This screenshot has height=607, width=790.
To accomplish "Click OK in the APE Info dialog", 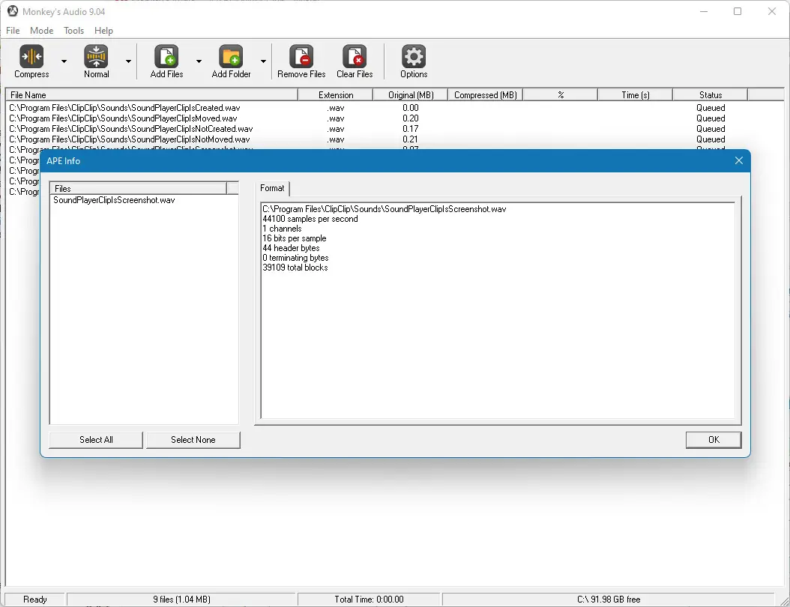I will [714, 440].
